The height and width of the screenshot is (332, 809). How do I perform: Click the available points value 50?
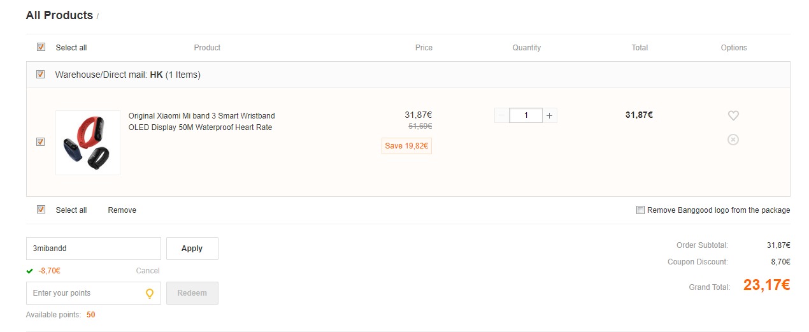91,315
